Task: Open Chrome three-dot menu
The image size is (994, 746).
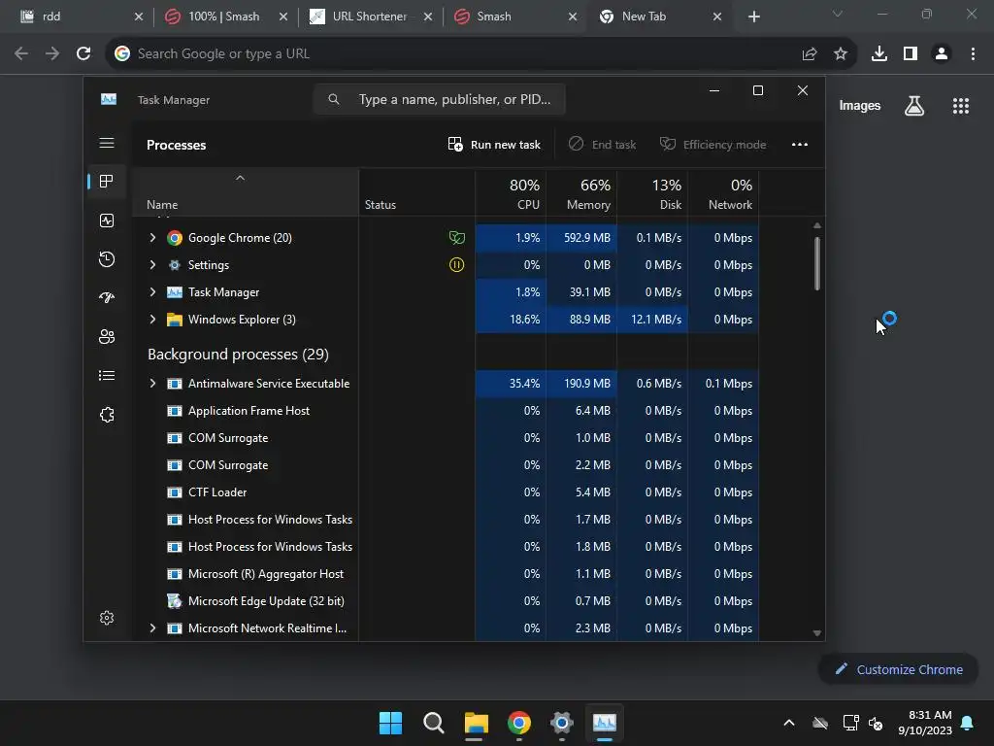Action: tap(973, 54)
